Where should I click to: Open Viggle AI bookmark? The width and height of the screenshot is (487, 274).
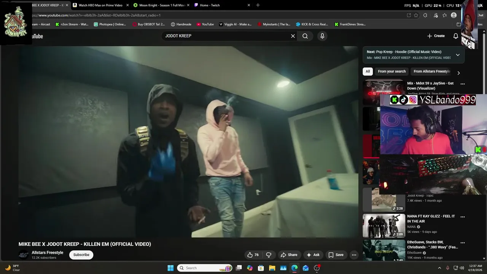(235, 24)
